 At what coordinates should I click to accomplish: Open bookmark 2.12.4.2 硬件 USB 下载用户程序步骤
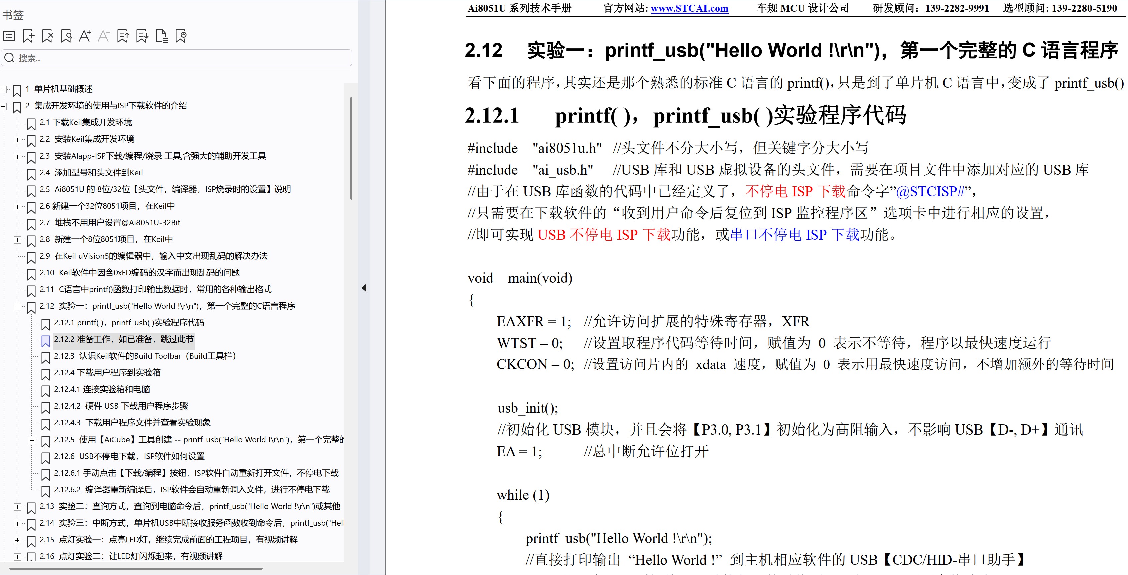(x=121, y=406)
